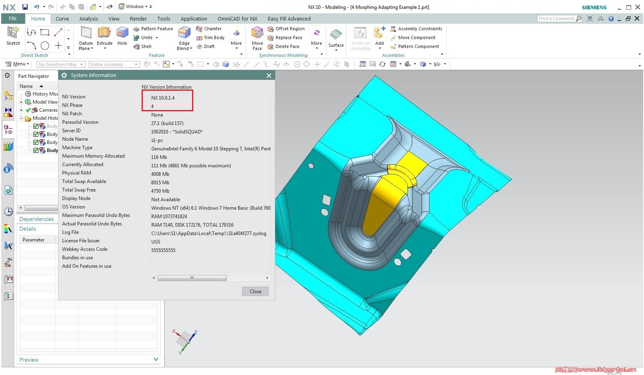
Task: Activate the Move Face tool
Action: pyautogui.click(x=257, y=38)
